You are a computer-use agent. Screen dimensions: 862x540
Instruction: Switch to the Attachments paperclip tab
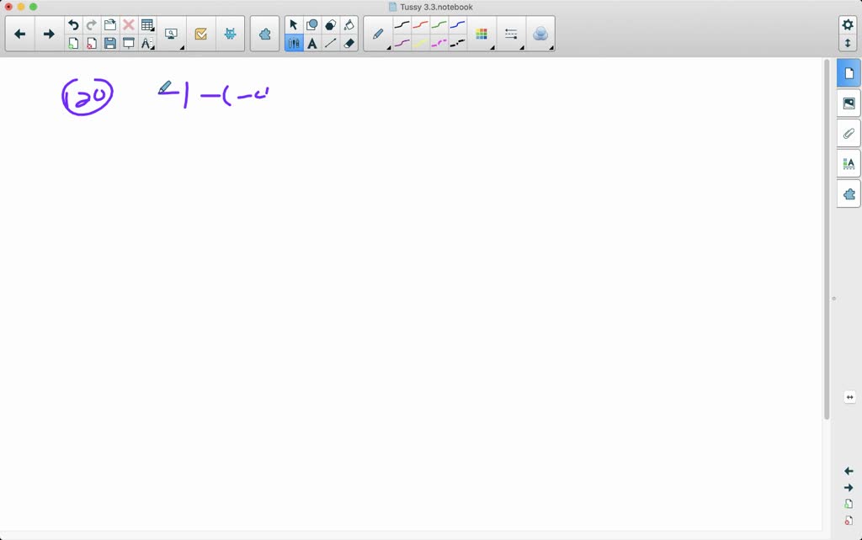tap(849, 134)
